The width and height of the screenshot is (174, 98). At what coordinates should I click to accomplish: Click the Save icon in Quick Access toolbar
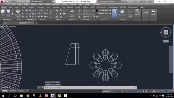[13, 2]
